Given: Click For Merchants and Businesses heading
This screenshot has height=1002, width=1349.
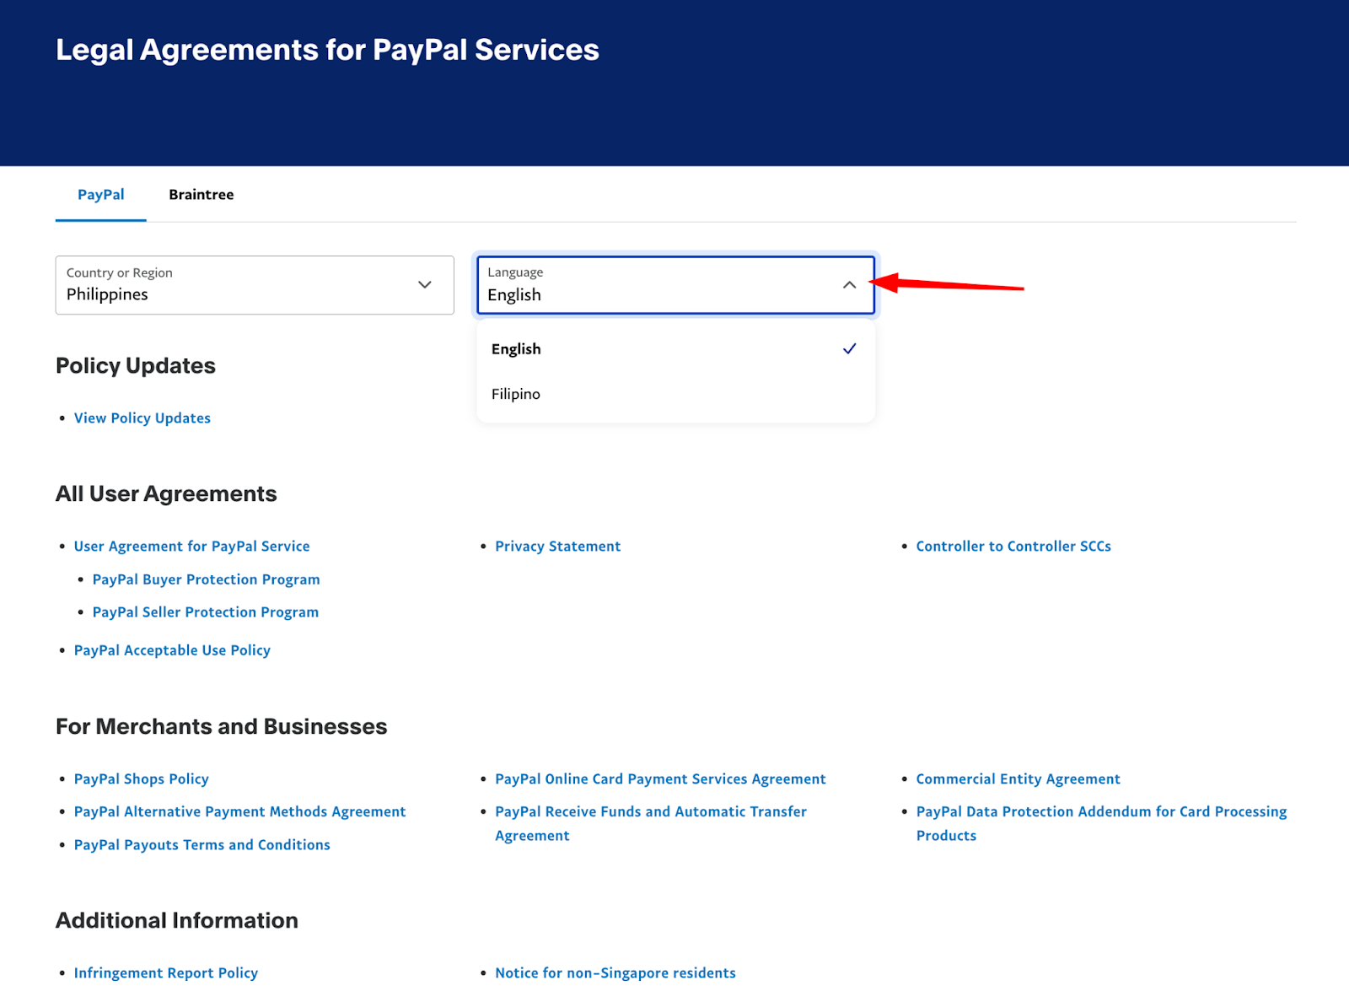Looking at the screenshot, I should 222,727.
